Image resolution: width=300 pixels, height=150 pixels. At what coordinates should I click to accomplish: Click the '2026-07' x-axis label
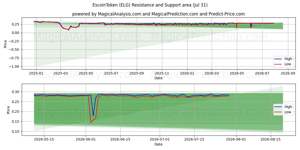click(262, 73)
